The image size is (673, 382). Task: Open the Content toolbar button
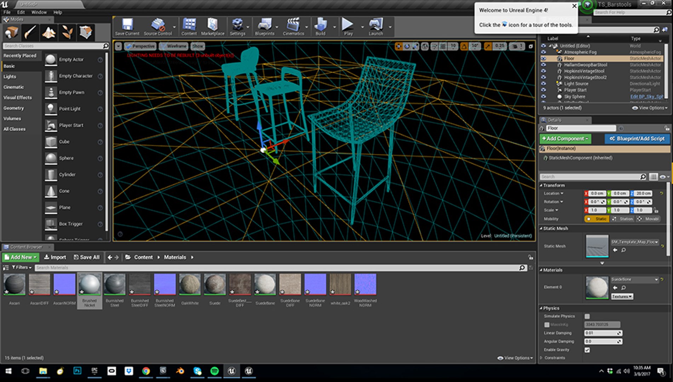[189, 27]
